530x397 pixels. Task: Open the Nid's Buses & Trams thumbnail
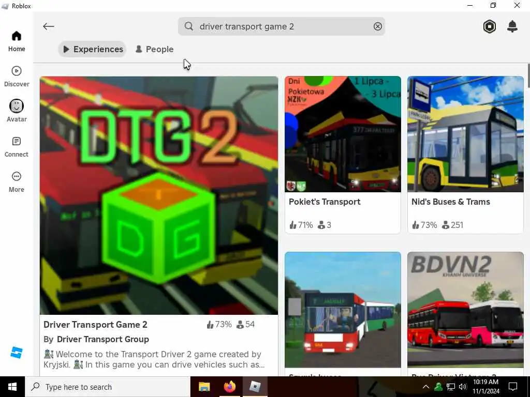tap(465, 134)
